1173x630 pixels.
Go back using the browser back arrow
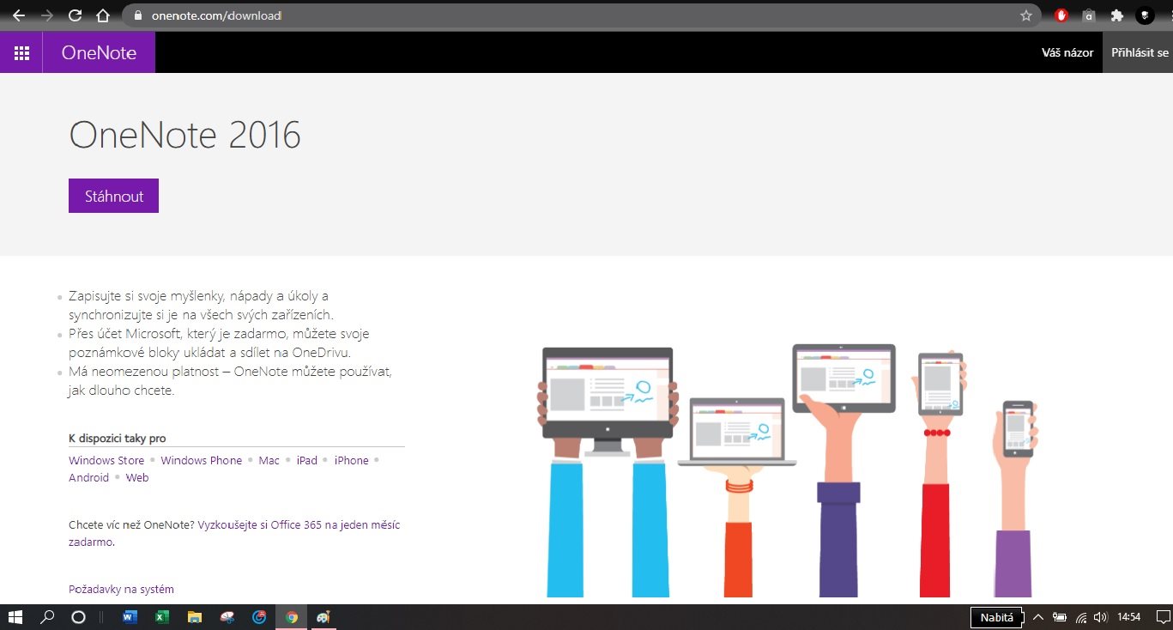coord(18,15)
